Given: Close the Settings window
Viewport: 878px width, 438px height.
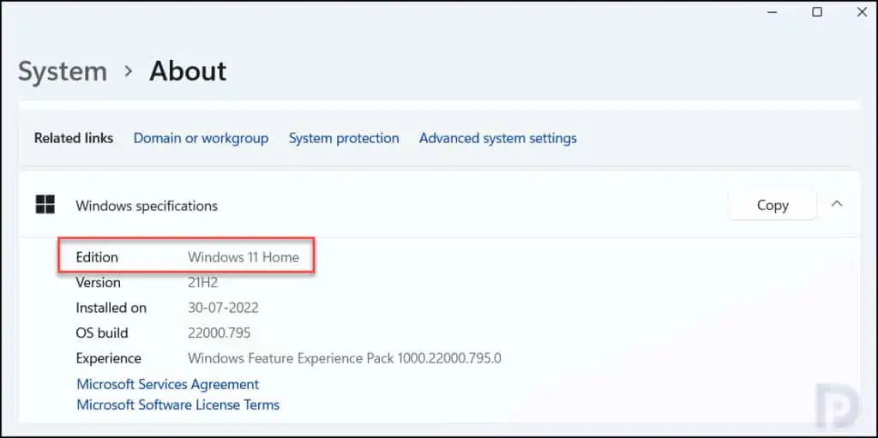Looking at the screenshot, I should (863, 12).
